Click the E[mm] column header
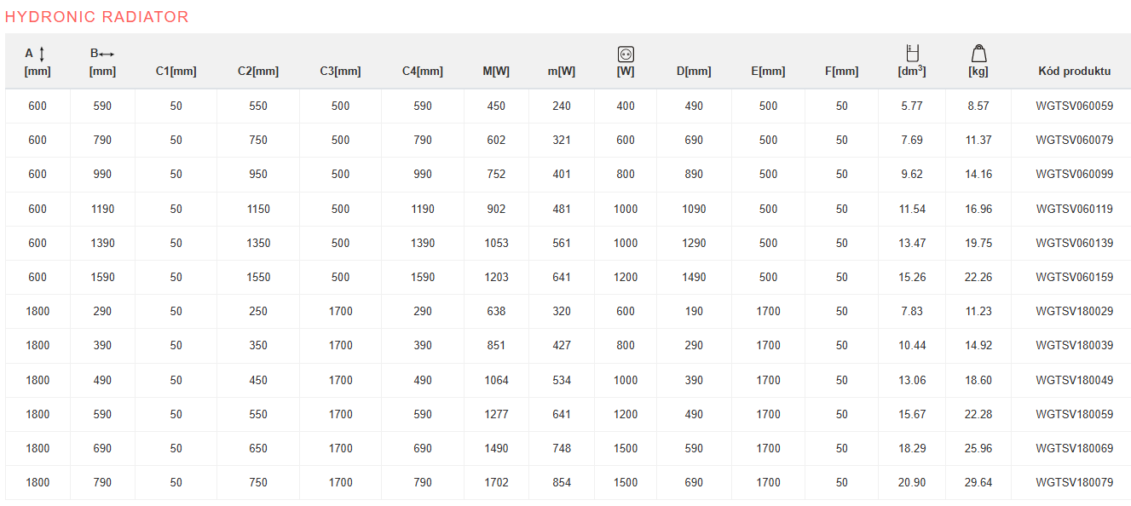The width and height of the screenshot is (1131, 506). pyautogui.click(x=768, y=72)
